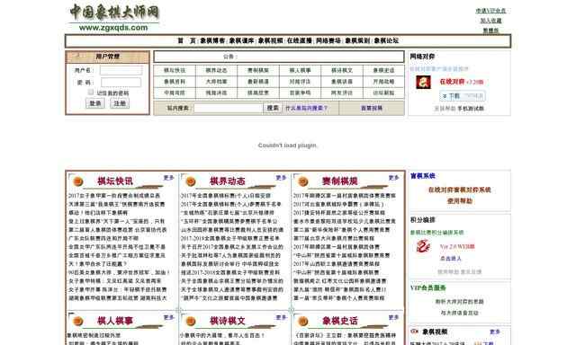Image resolution: width=576 pixels, height=345 pixels.
Task: Go to the 首页 navigation item
Action: click(186, 40)
